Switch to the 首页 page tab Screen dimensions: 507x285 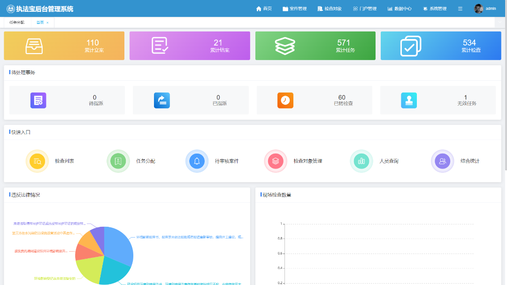(40, 23)
